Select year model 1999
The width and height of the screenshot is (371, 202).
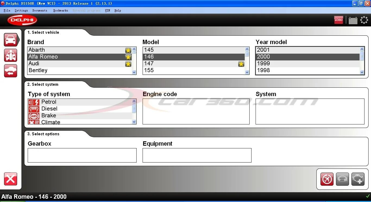click(308, 64)
